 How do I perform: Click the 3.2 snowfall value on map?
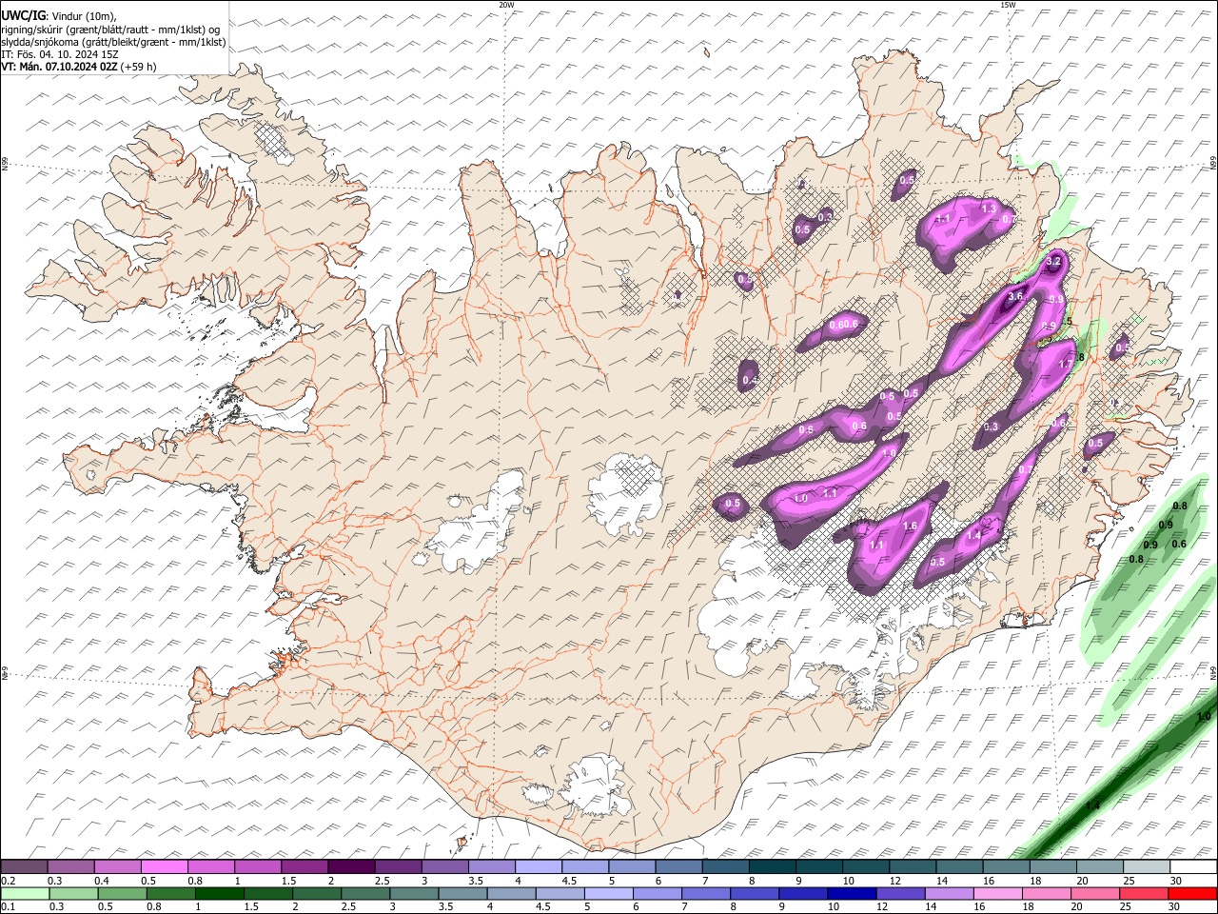coord(1053,261)
